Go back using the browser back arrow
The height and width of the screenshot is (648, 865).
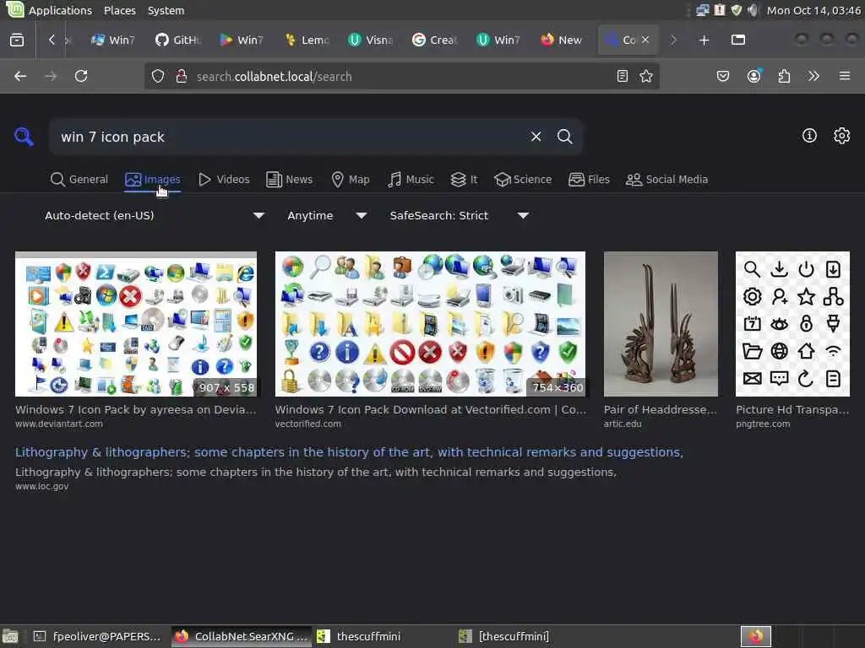tap(20, 76)
